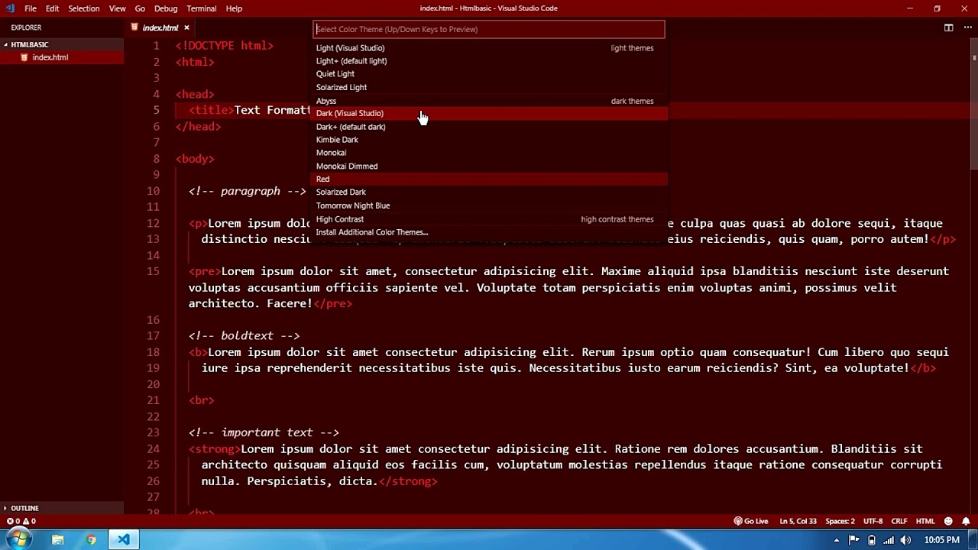Click the VS Code taskbar icon
The width and height of the screenshot is (978, 550).
[x=124, y=540]
